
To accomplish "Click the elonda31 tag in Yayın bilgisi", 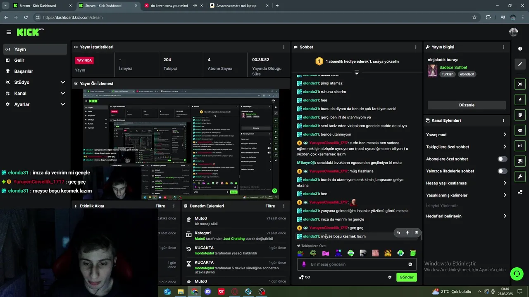I will coord(467,74).
